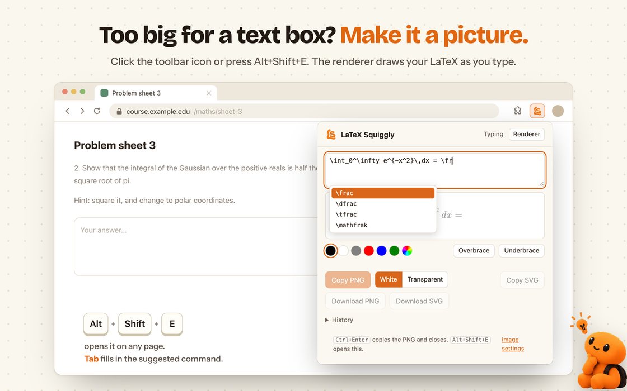Set background to Transparent
This screenshot has width=627, height=391.
[425, 279]
